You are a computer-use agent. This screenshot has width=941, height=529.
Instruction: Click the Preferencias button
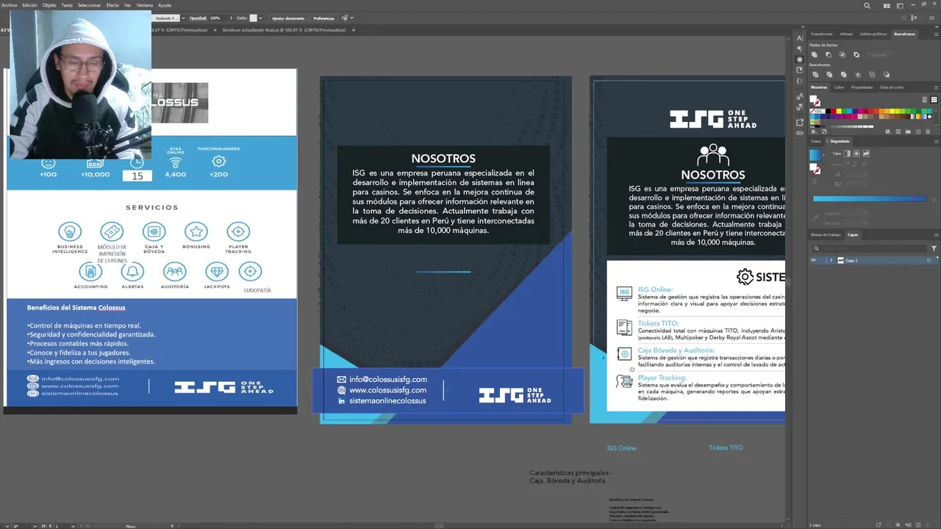coord(323,18)
